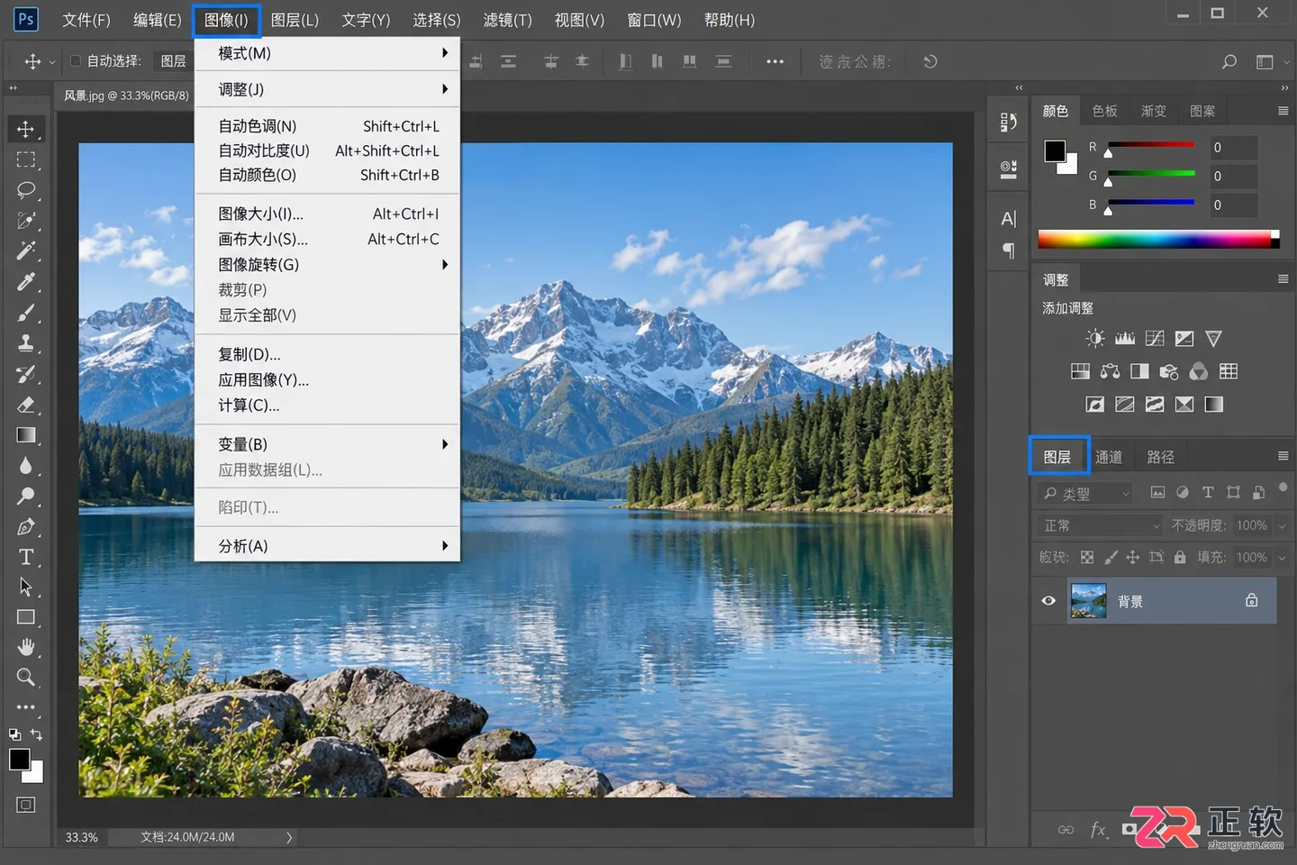1297x865 pixels.
Task: Toggle the type layer filter (T) in Layers panel
Action: point(1208,493)
